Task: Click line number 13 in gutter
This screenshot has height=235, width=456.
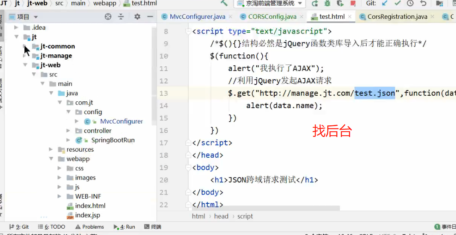Action: (x=164, y=93)
